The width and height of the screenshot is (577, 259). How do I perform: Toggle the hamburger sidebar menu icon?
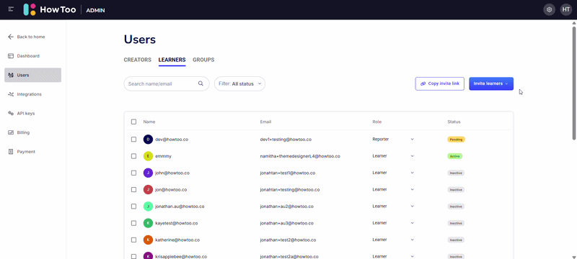pyautogui.click(x=11, y=9)
